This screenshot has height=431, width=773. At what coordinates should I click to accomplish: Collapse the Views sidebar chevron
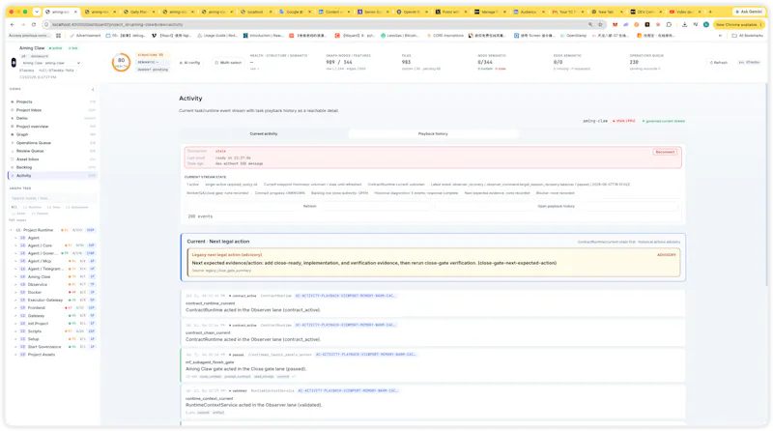[93, 89]
